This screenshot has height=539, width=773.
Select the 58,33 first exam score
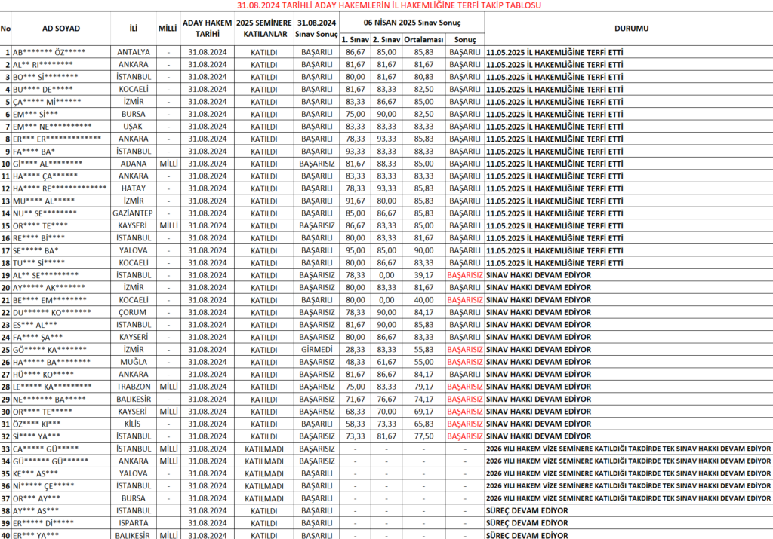click(x=356, y=424)
